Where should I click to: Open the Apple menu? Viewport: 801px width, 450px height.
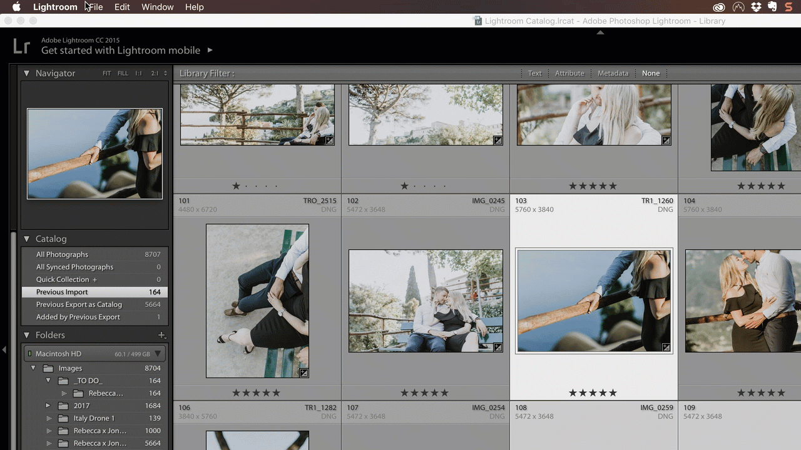17,7
